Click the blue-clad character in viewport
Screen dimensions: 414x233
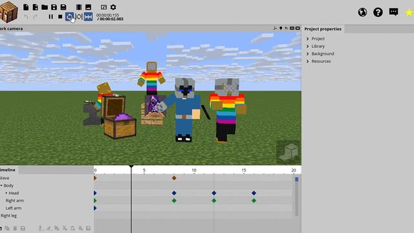[184, 109]
